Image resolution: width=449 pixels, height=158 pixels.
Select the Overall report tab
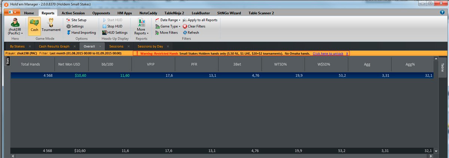click(x=89, y=47)
